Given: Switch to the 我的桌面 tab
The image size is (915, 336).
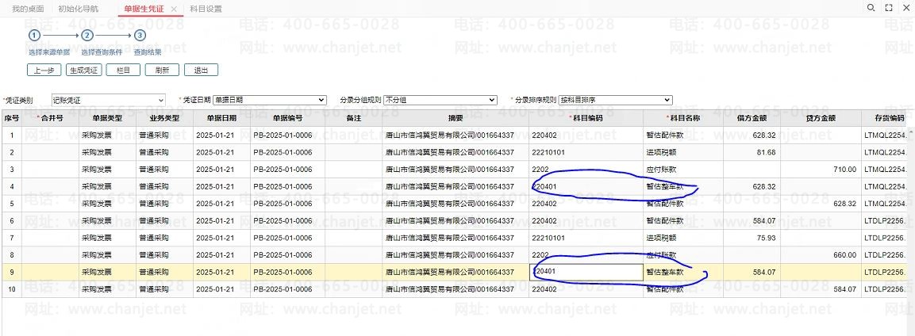Looking at the screenshot, I should [28, 9].
